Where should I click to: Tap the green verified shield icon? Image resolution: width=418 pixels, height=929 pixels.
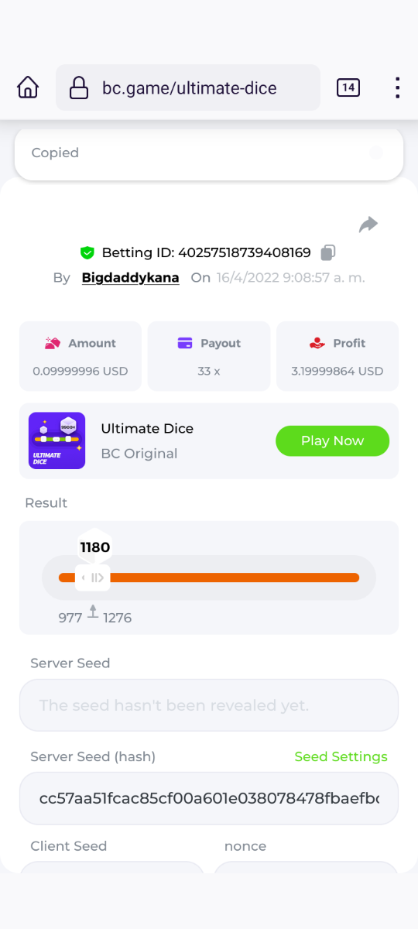(87, 252)
